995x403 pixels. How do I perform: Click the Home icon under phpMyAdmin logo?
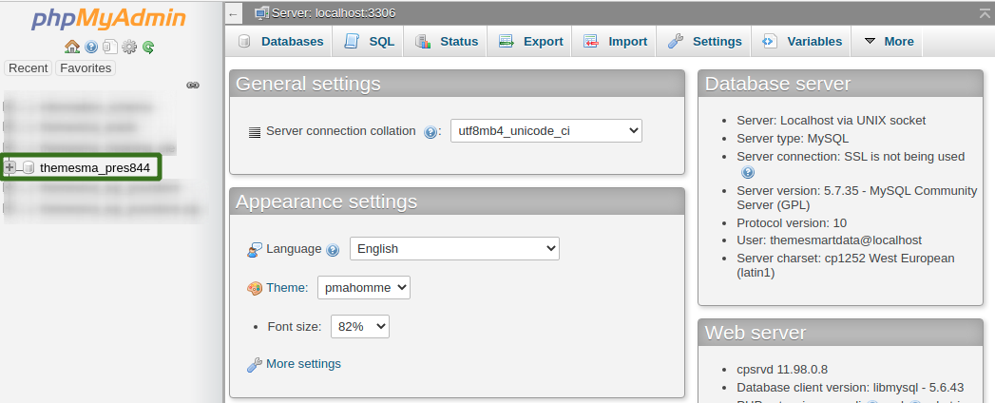pyautogui.click(x=72, y=47)
